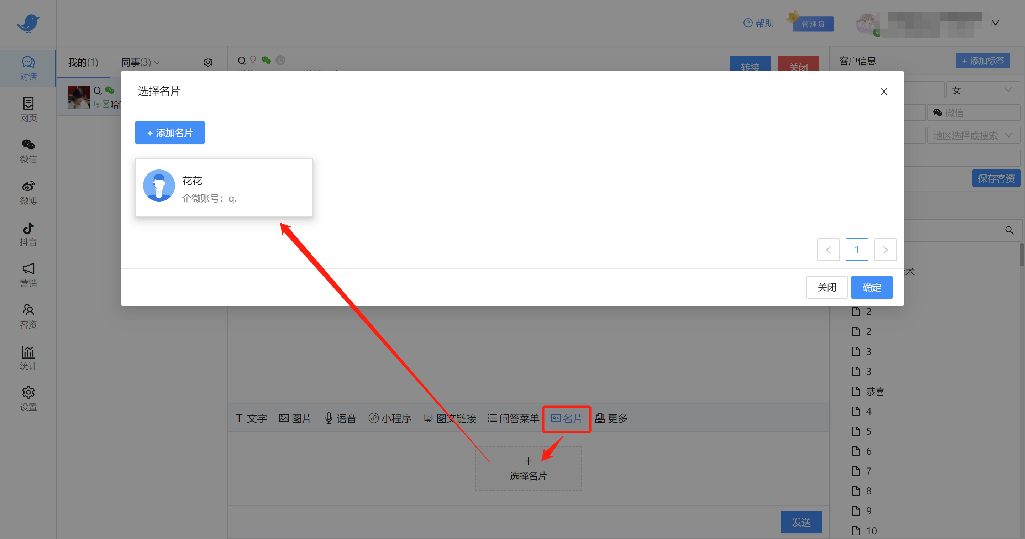Image resolution: width=1025 pixels, height=539 pixels.
Task: Go to next page arrow
Action: point(885,250)
